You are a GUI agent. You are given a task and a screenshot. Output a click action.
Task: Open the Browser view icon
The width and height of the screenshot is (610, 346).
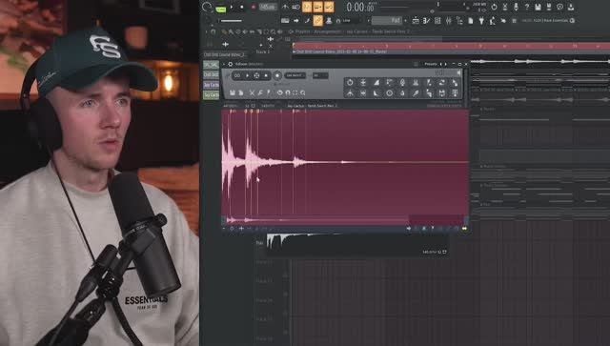point(459,21)
